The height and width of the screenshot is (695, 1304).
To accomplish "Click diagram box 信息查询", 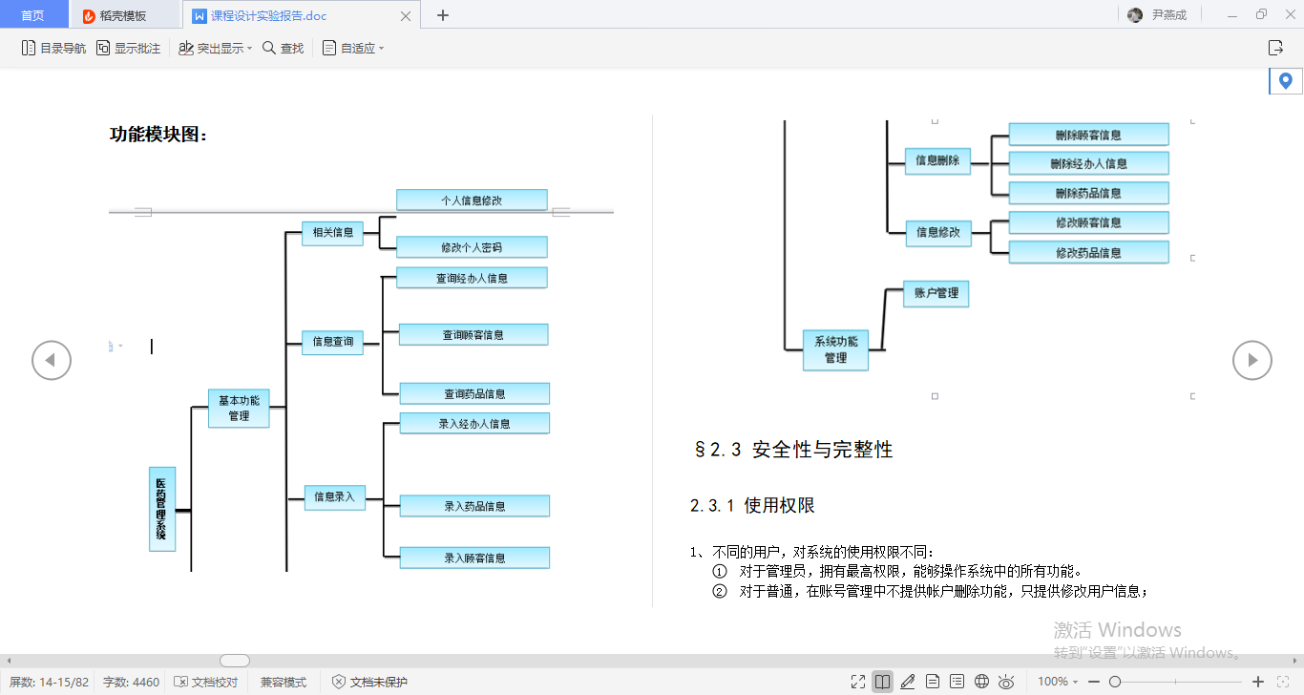I will (x=333, y=342).
